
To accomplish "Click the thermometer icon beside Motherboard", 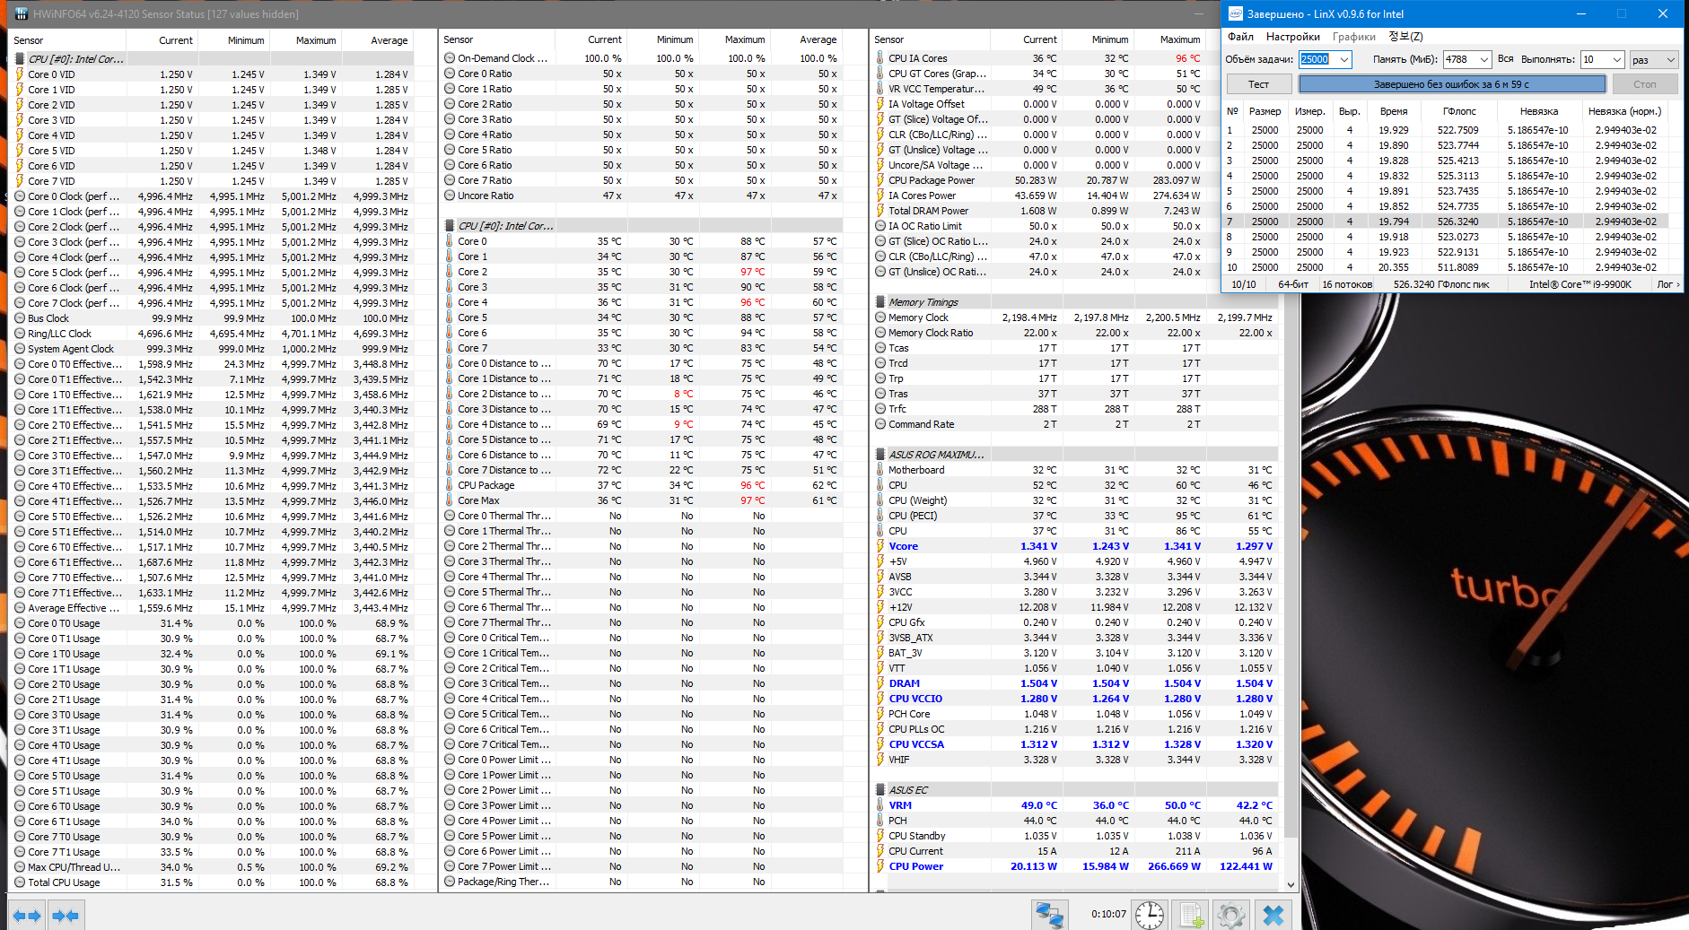I will 880,470.
